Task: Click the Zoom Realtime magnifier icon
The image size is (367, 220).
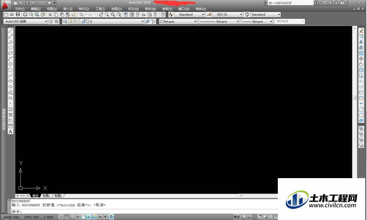Action: coord(107,15)
